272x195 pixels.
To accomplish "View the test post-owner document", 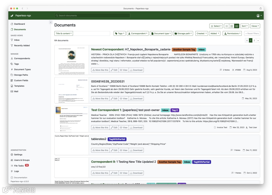I will [x=124, y=128].
